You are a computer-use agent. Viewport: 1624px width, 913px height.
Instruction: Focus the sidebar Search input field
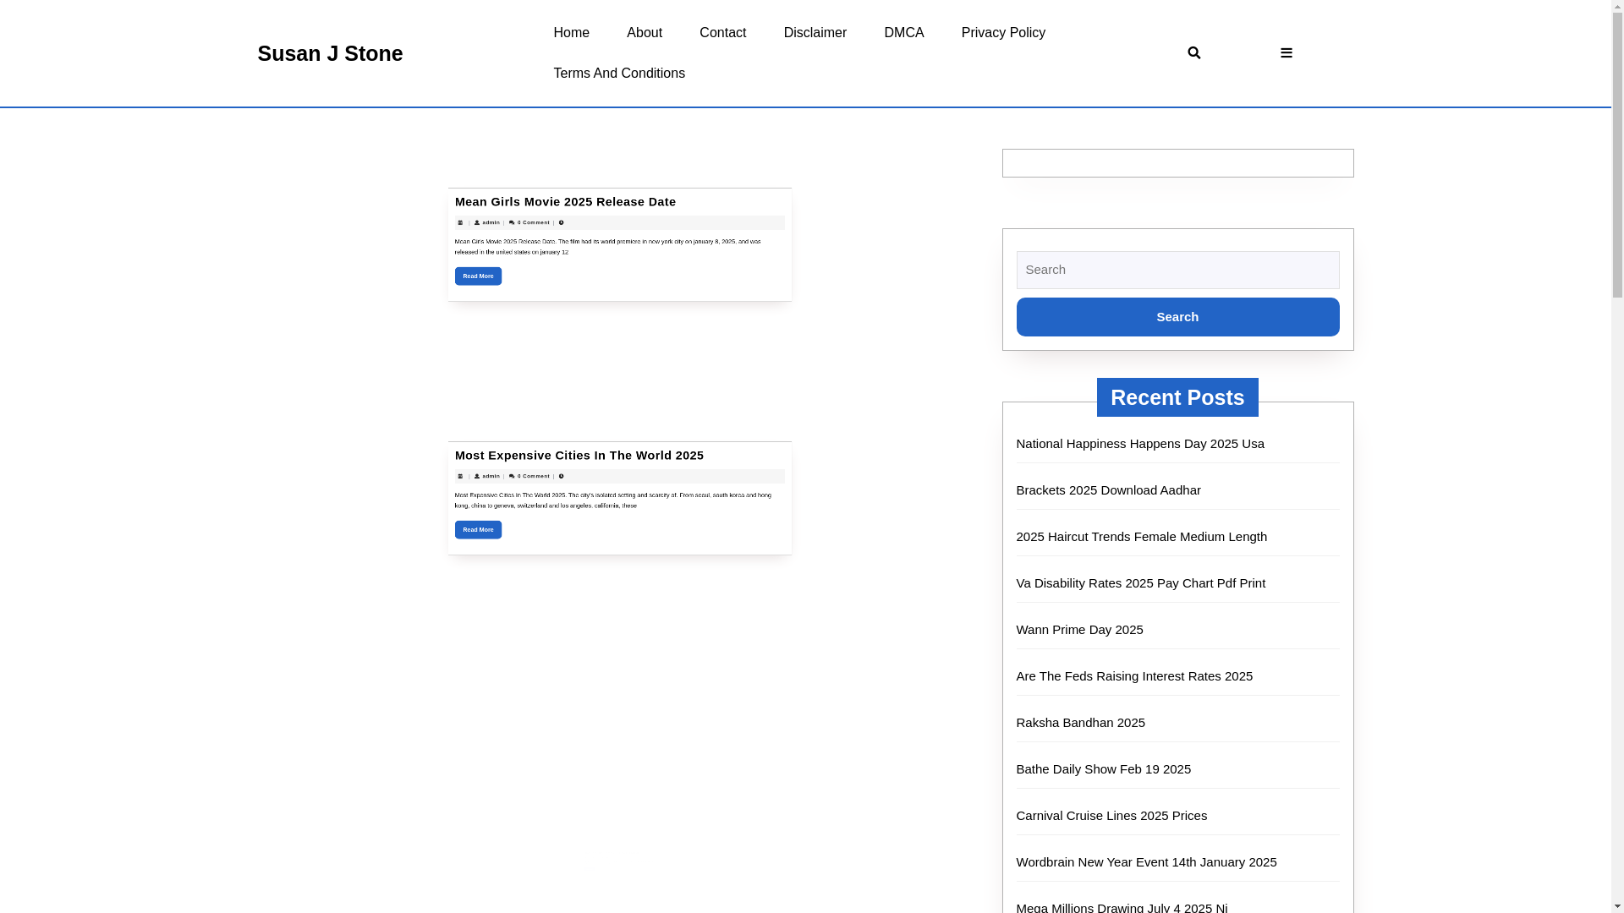click(x=1177, y=270)
